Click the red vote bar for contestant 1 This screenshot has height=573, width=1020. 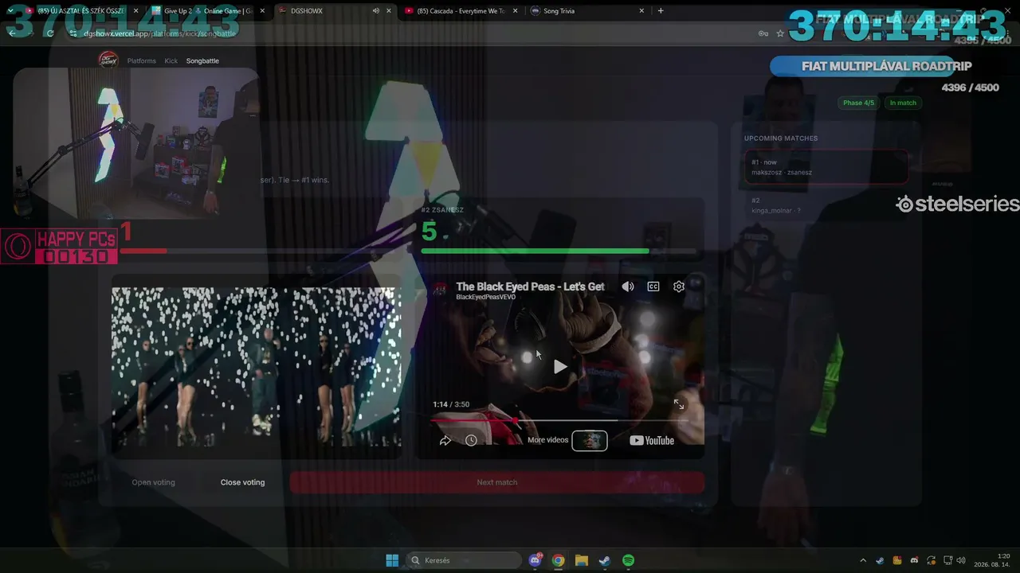[x=143, y=251]
